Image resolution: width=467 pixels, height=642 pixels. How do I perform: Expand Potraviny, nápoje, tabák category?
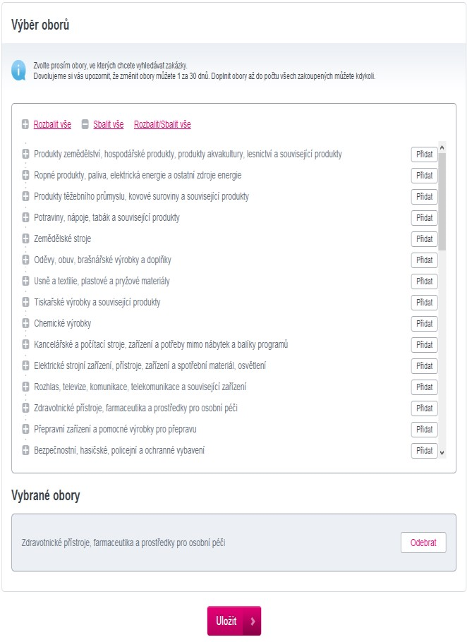tap(25, 217)
